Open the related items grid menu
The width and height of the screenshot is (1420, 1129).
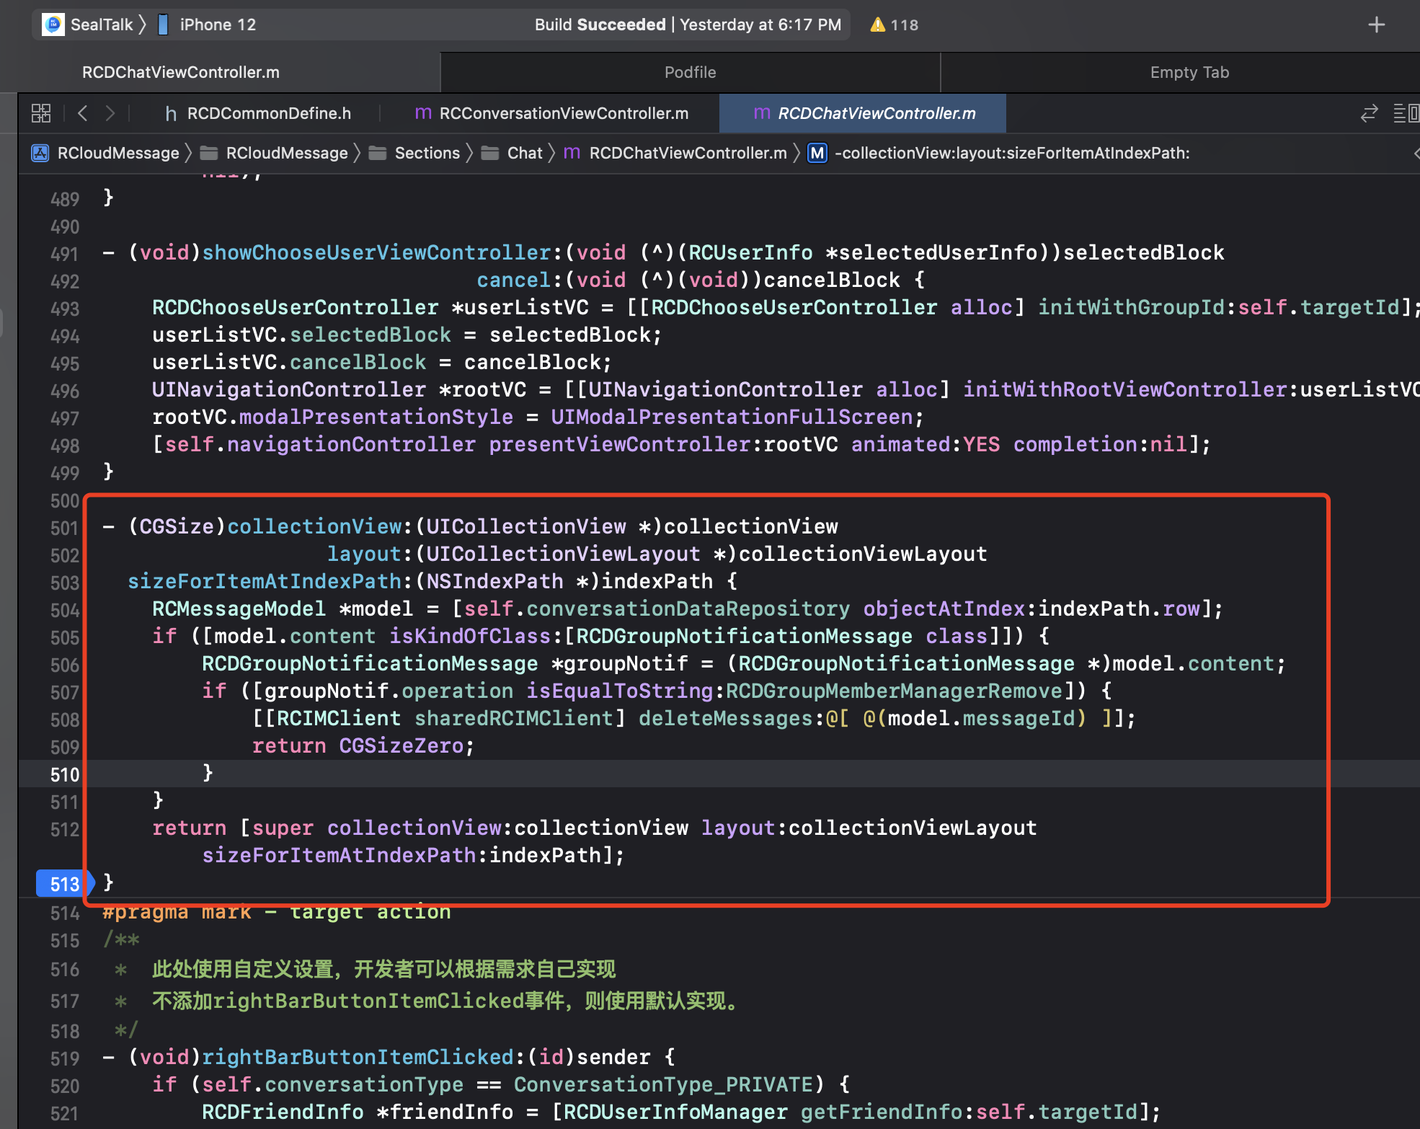(41, 113)
